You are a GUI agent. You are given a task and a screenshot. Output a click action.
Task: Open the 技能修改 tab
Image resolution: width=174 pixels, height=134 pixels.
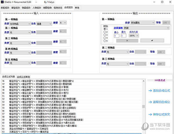pos(5,8)
